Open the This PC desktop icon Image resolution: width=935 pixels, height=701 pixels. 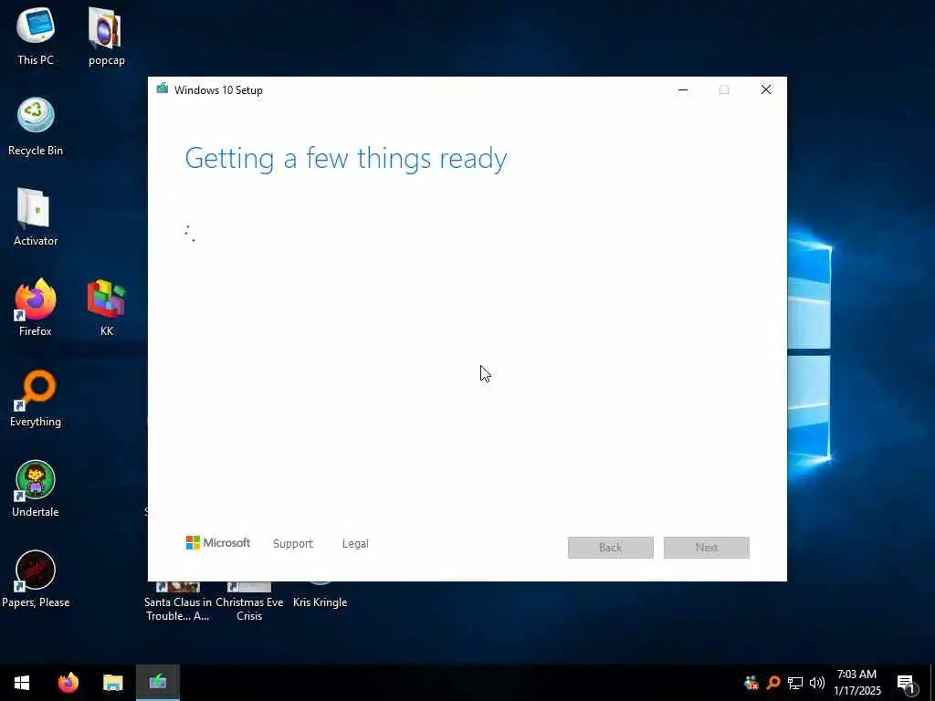[x=36, y=36]
